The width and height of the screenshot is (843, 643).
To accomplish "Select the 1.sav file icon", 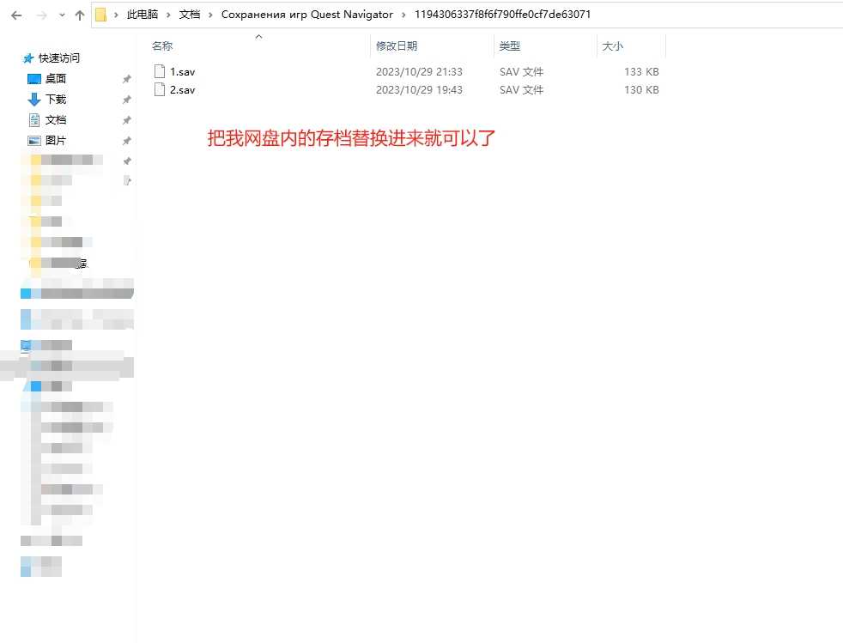I will coord(159,72).
